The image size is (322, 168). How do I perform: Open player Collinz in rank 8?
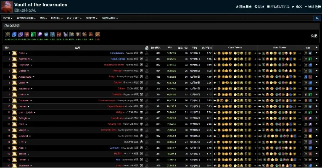pyautogui.click(x=22, y=94)
